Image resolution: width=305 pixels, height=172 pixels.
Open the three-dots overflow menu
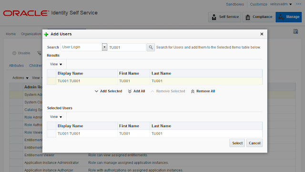(x=298, y=4)
